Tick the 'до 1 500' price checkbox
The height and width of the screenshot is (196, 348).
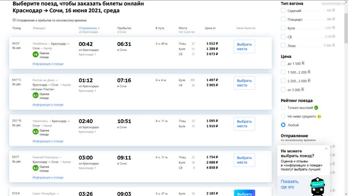point(283,63)
